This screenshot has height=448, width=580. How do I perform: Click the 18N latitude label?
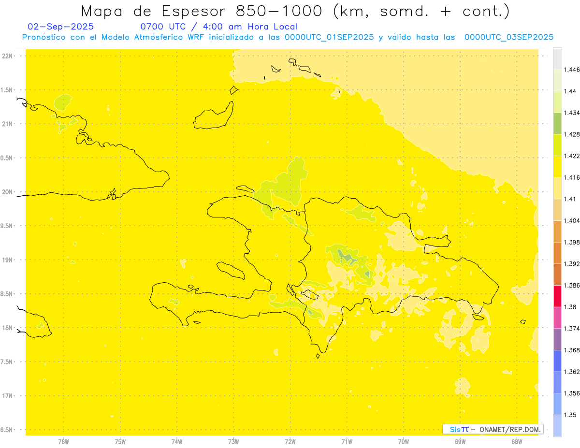7,328
